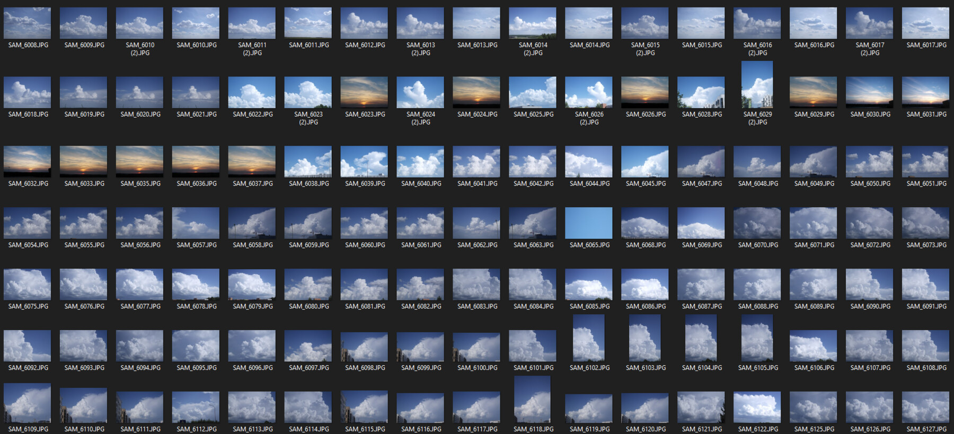Select the SAM_6069.JPG thumbnail
This screenshot has height=434, width=954.
(702, 223)
